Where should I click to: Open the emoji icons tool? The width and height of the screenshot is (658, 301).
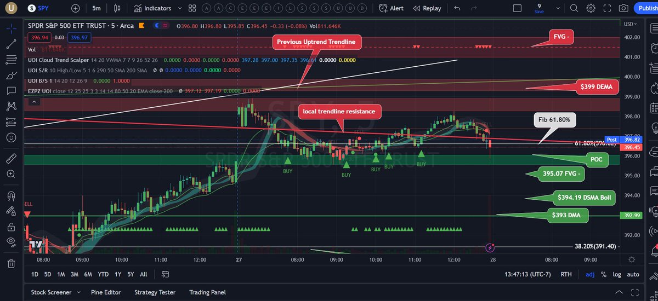coord(11,137)
